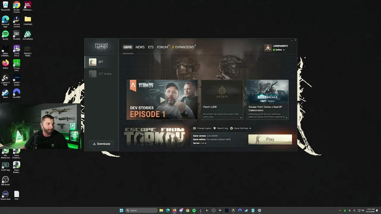Show hidden system tray icons
Viewport: 381px width, 214px height.
click(x=340, y=210)
